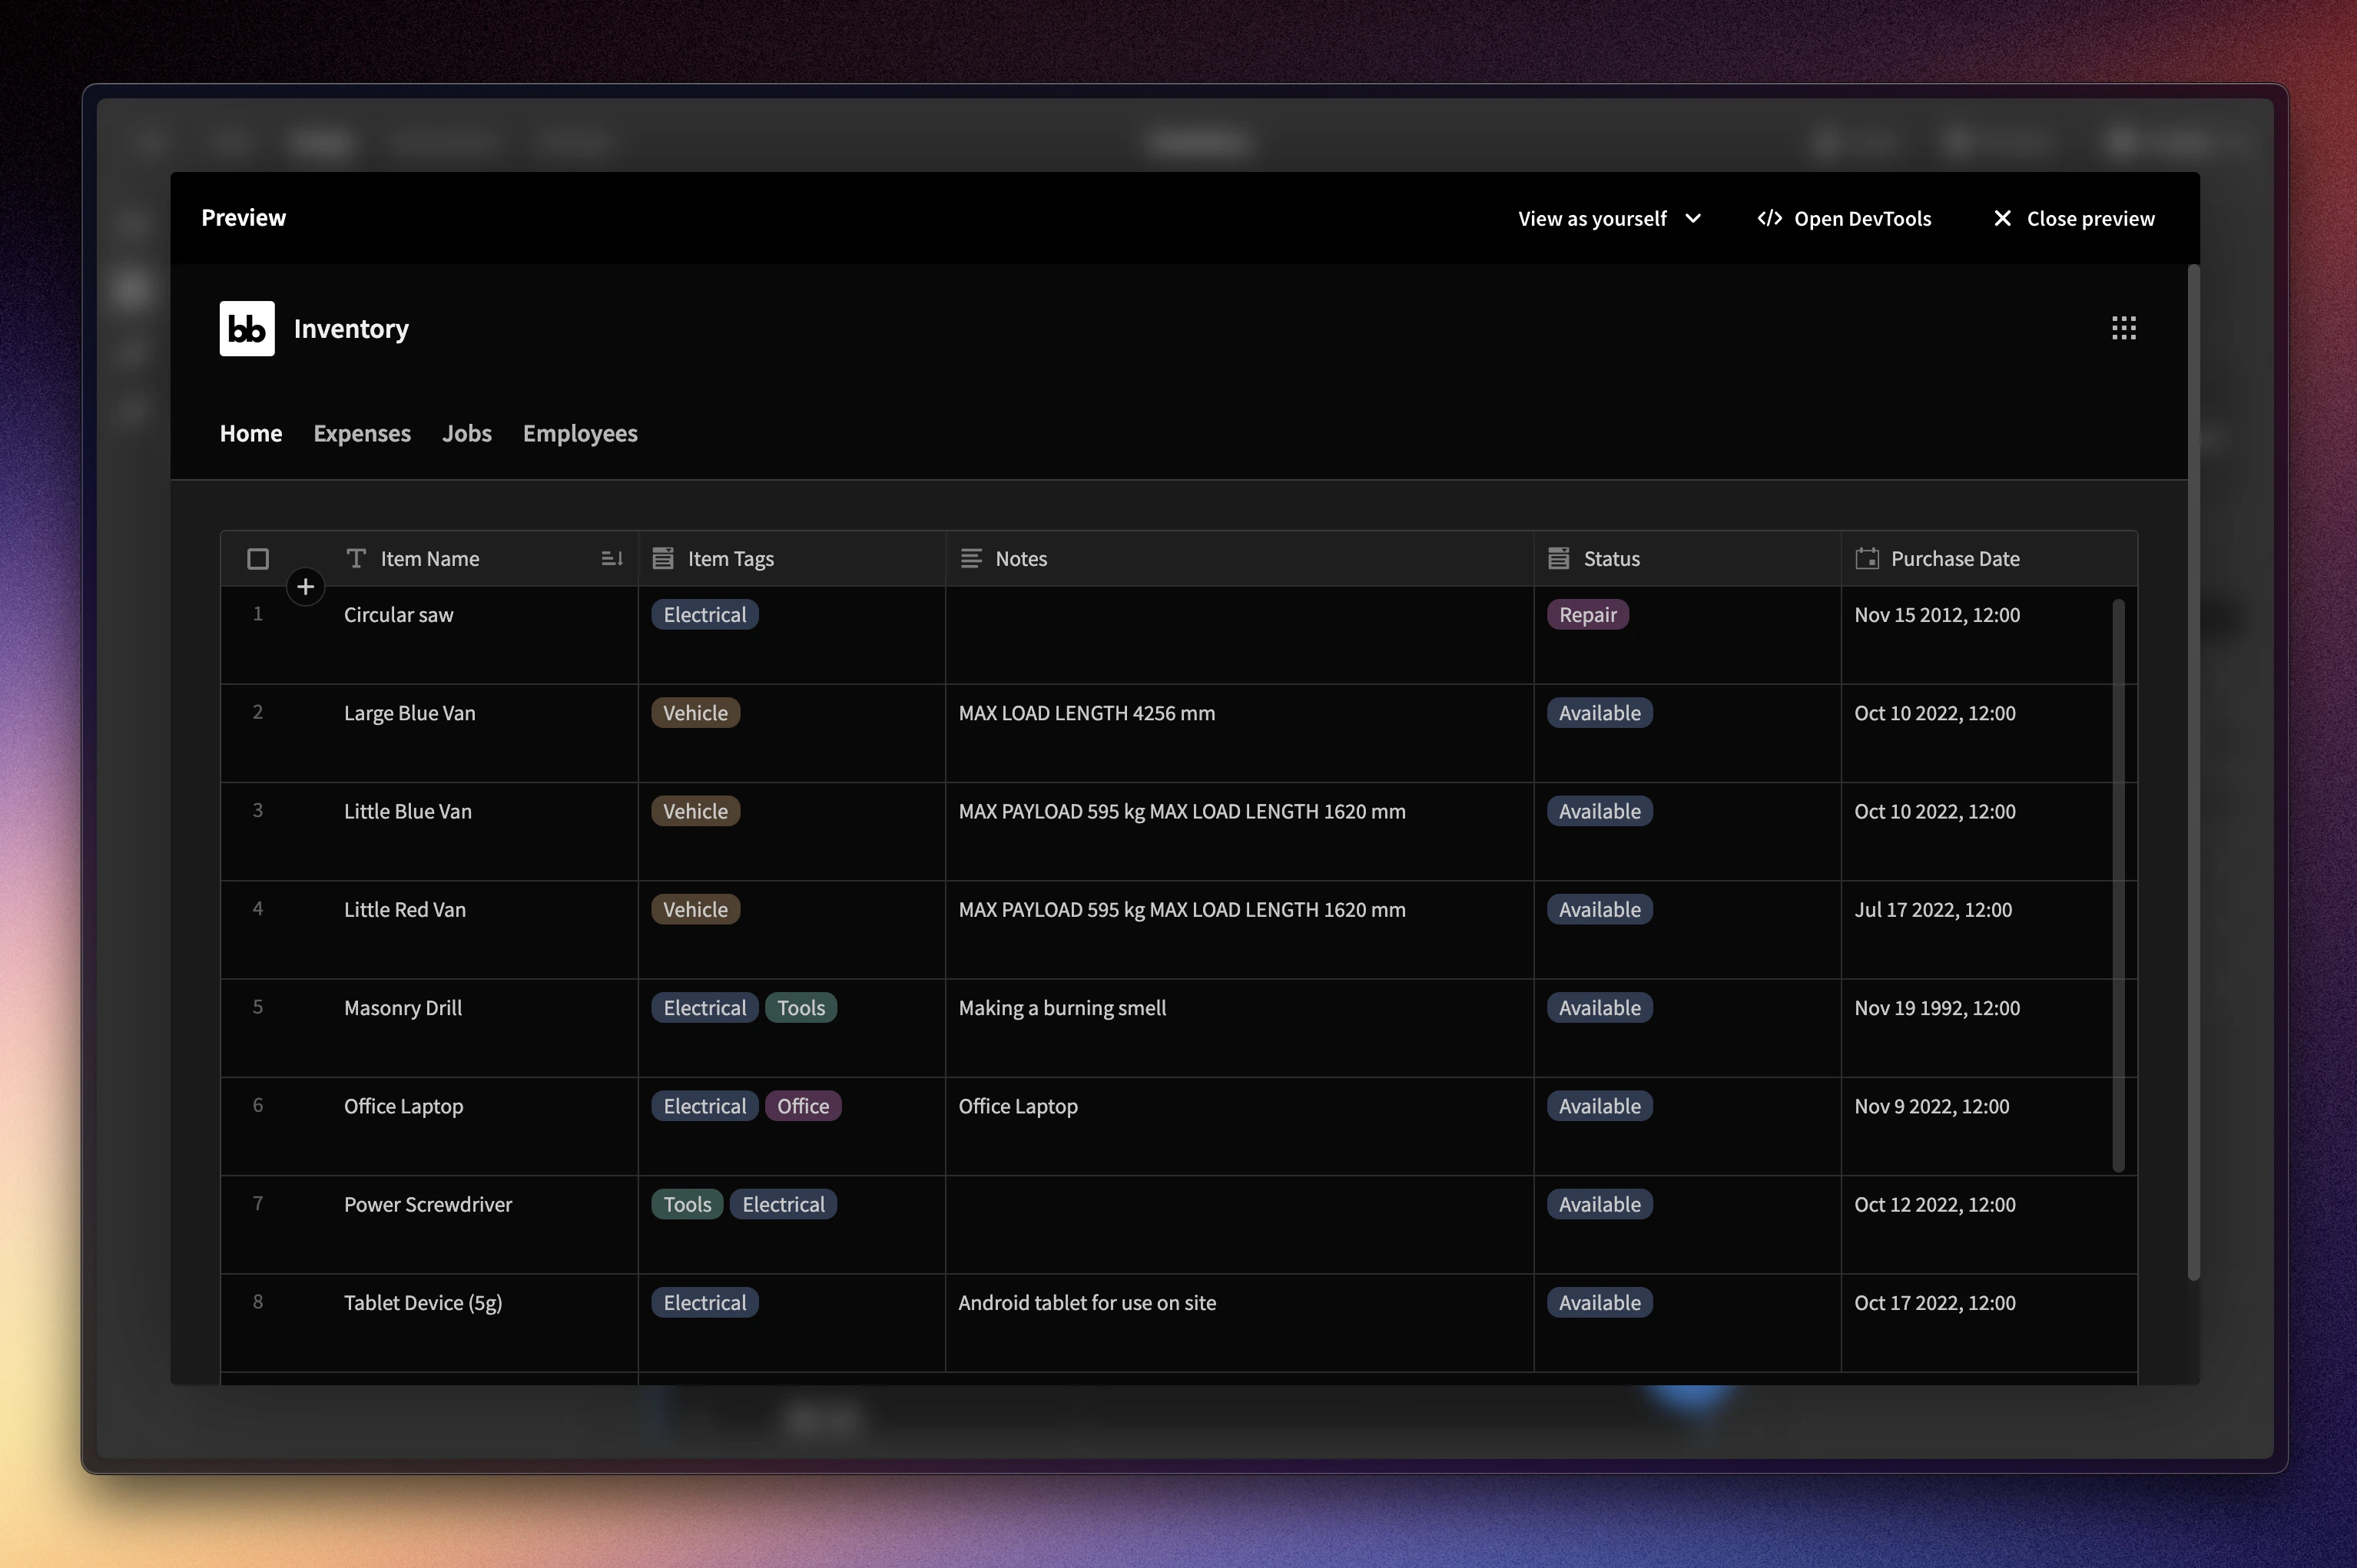This screenshot has height=1568, width=2357.
Task: Click 'Android tablet for use on site' note
Action: [1087, 1303]
